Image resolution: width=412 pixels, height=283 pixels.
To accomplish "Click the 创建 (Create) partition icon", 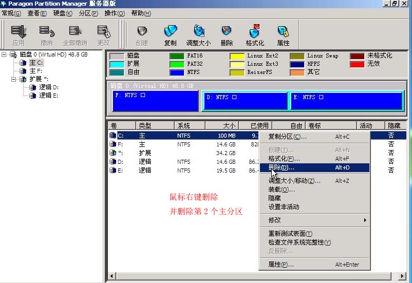I will pyautogui.click(x=142, y=35).
